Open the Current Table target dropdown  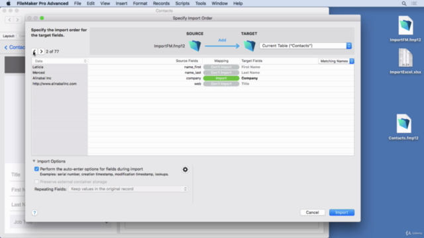coord(305,46)
